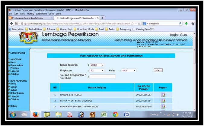Open the Kelas KAA dropdown

coord(129,71)
